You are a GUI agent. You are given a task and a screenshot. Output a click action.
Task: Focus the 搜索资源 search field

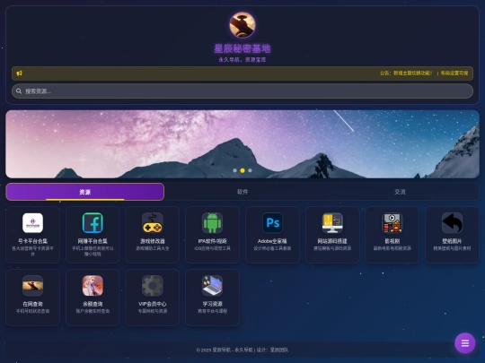(x=242, y=91)
